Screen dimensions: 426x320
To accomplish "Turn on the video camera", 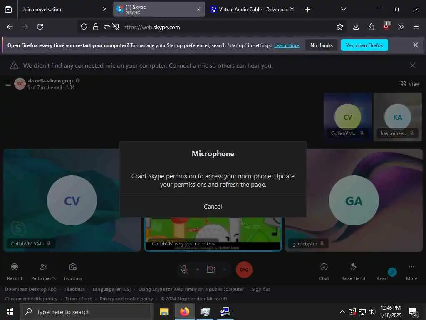I will [x=211, y=270].
